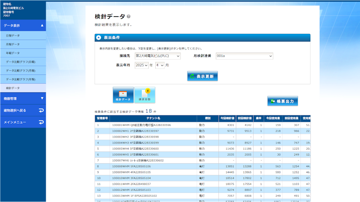360x202 pixels.
Task: Open the month dropdown showing 4
Action: (159, 65)
